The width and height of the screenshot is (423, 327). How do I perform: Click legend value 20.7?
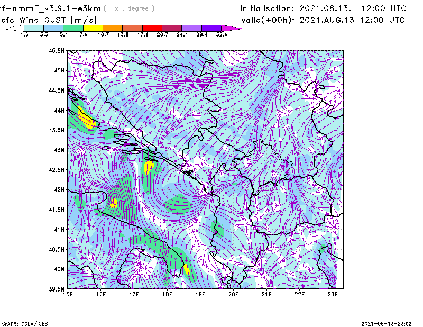pyautogui.click(x=162, y=34)
